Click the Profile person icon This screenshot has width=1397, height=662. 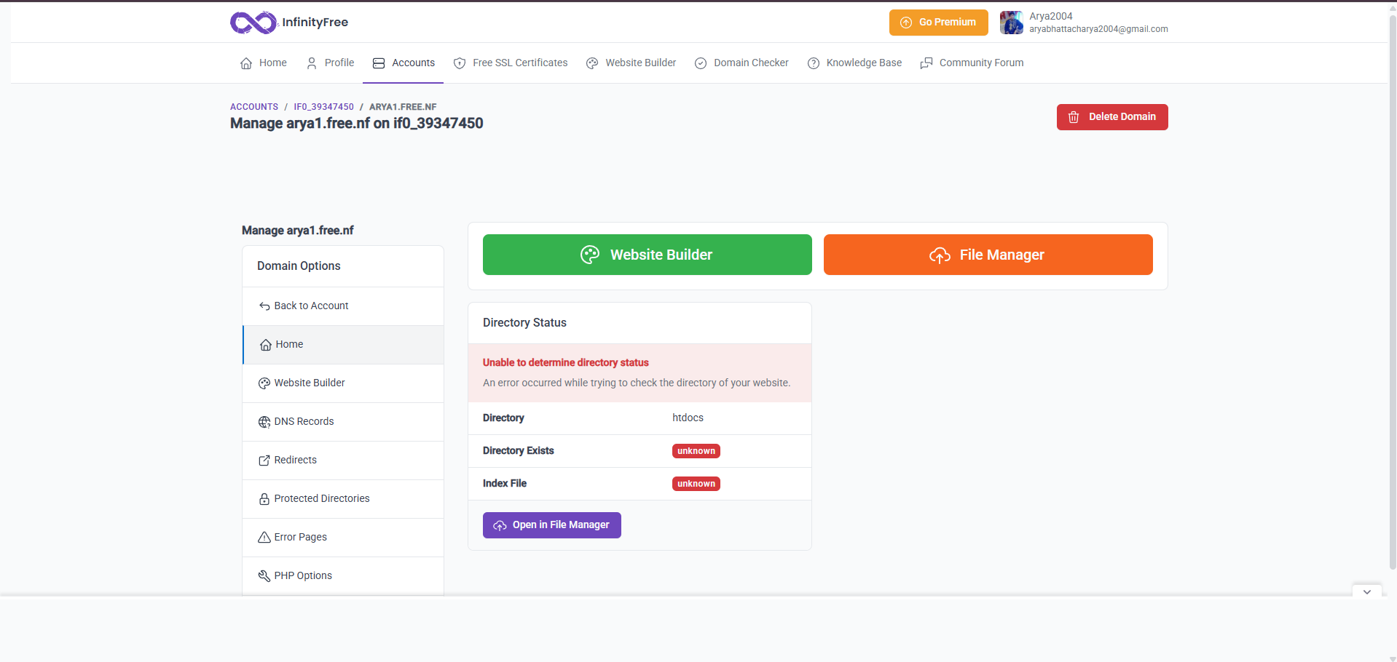tap(312, 63)
